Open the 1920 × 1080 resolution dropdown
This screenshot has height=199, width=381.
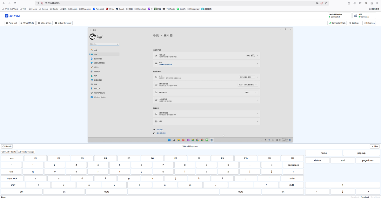click(x=248, y=85)
